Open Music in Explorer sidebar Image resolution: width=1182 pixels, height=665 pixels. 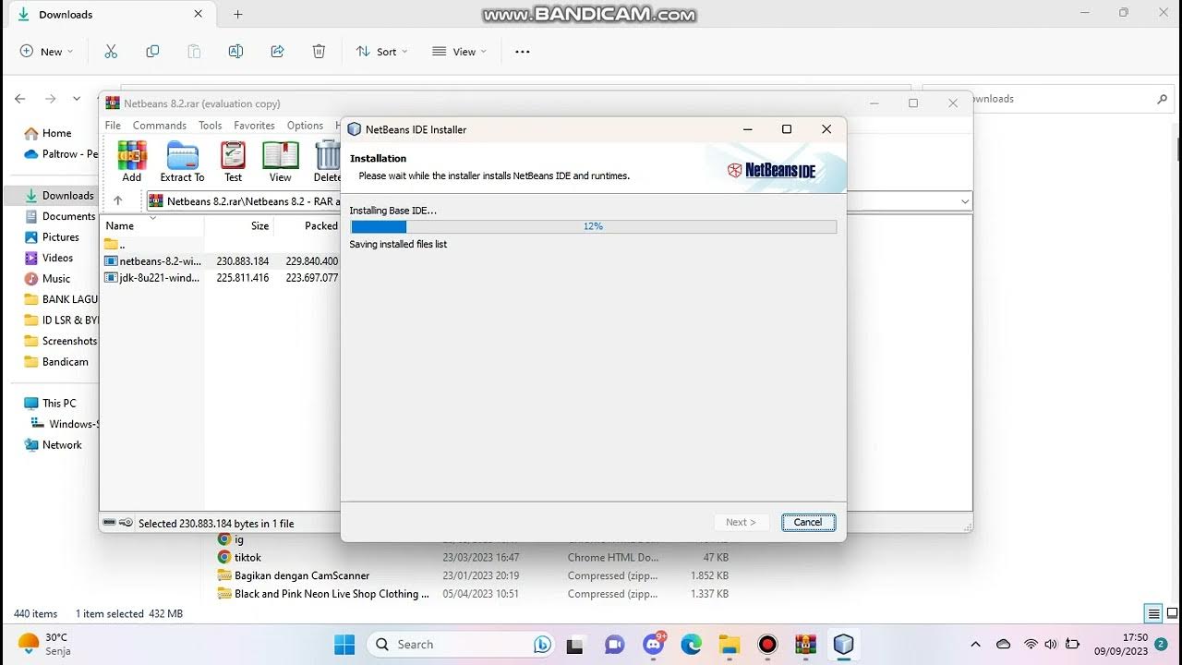pyautogui.click(x=55, y=278)
